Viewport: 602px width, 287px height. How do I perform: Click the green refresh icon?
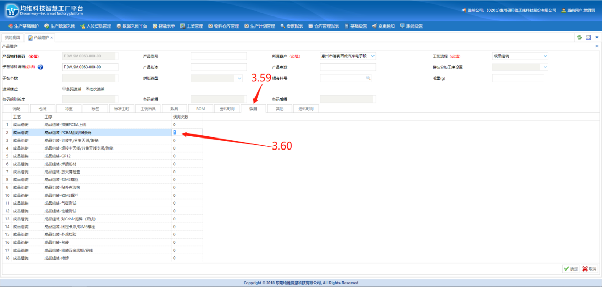pos(579,37)
